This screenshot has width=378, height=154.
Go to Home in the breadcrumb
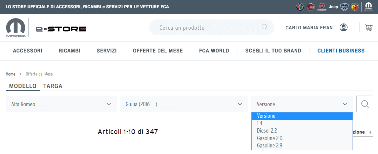[x=11, y=74]
